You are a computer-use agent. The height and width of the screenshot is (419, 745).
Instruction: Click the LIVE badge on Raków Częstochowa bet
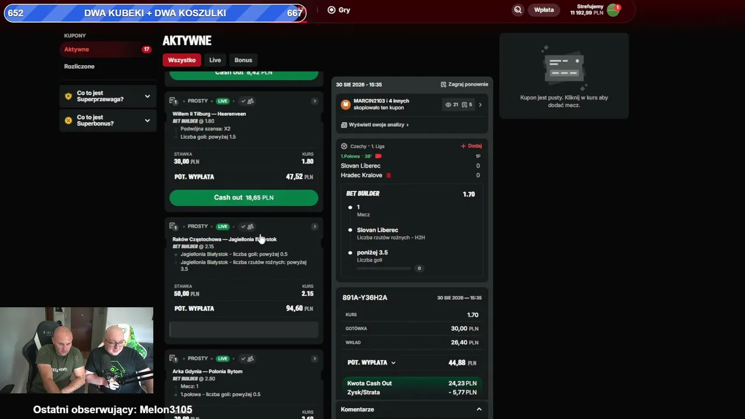223,226
